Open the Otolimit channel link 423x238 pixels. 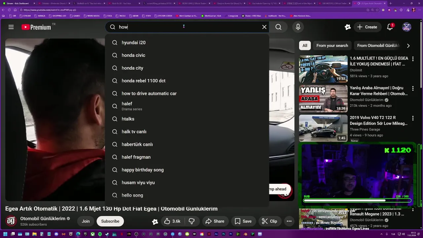[x=356, y=70]
